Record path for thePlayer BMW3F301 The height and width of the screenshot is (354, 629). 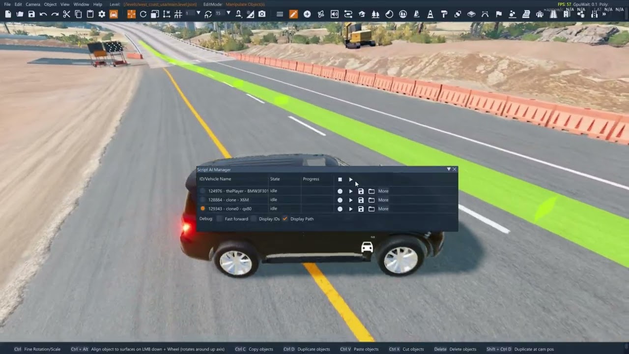coord(340,191)
